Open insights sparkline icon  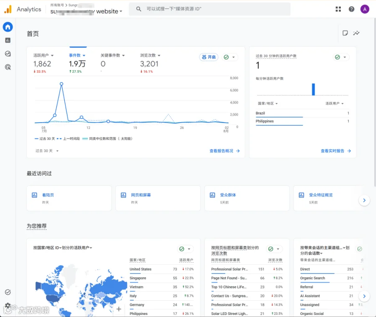(356, 33)
